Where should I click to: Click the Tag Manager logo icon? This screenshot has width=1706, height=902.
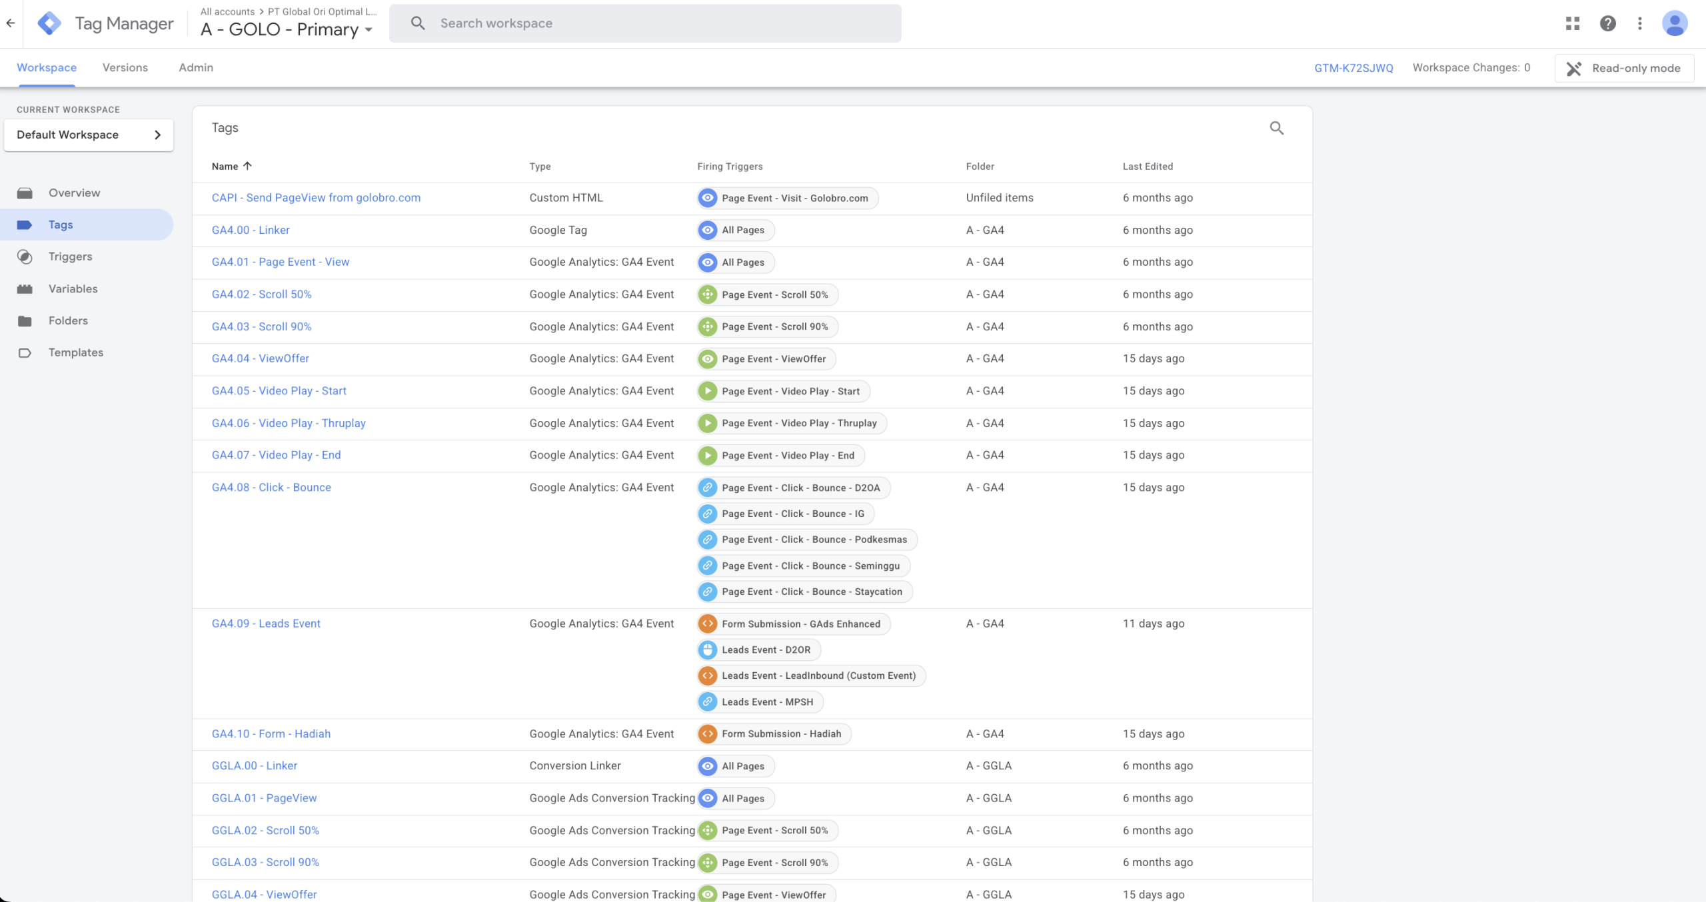click(x=49, y=23)
